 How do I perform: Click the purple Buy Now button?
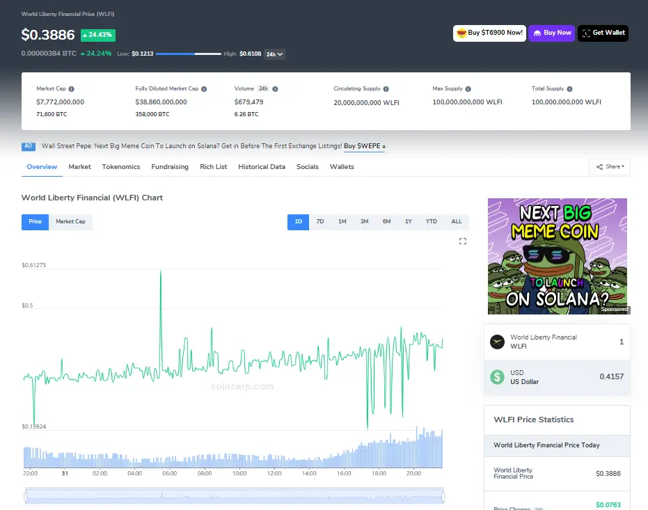551,33
